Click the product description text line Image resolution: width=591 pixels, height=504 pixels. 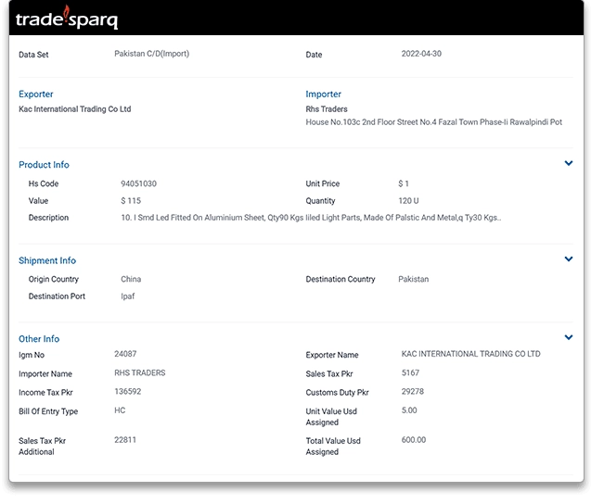311,218
